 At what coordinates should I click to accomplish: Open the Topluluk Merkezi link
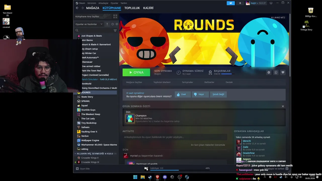162,82
